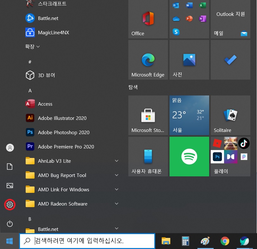Click the B letter group header
Image resolution: width=257 pixels, height=249 pixels.
pos(30,219)
